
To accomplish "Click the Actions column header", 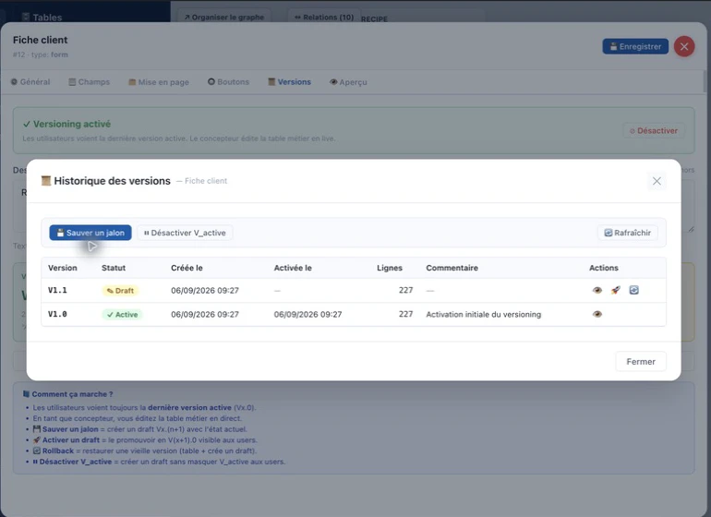I will coord(604,268).
